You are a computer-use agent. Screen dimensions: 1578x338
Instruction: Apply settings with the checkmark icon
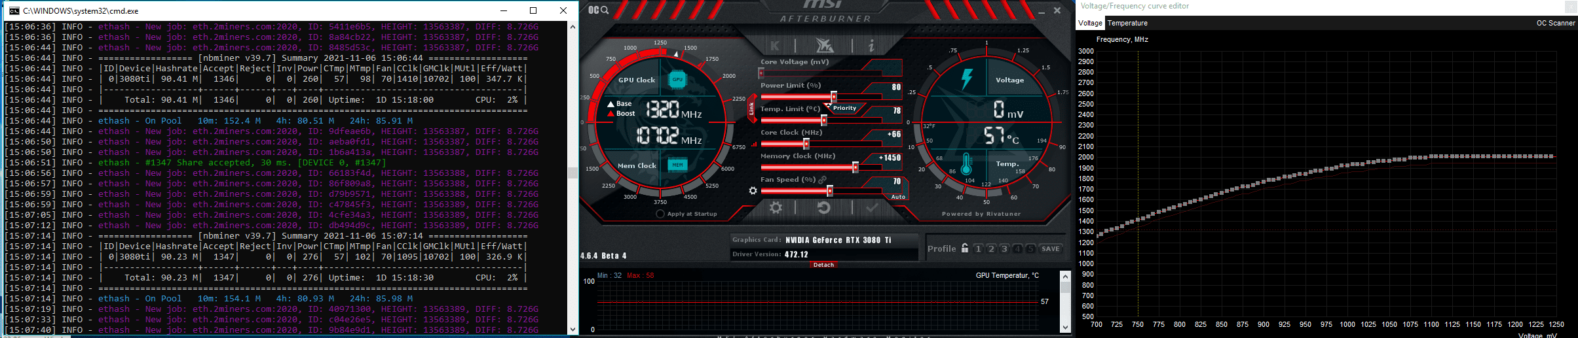tap(872, 207)
